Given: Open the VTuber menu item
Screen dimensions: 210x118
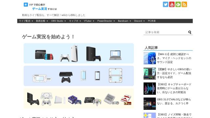Looking at the screenshot, I should pos(89,21).
